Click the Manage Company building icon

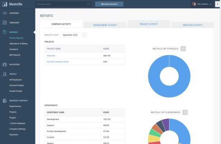pos(5,100)
